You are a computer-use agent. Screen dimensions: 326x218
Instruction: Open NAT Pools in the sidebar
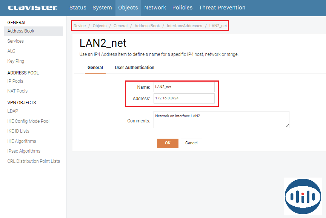point(17,91)
